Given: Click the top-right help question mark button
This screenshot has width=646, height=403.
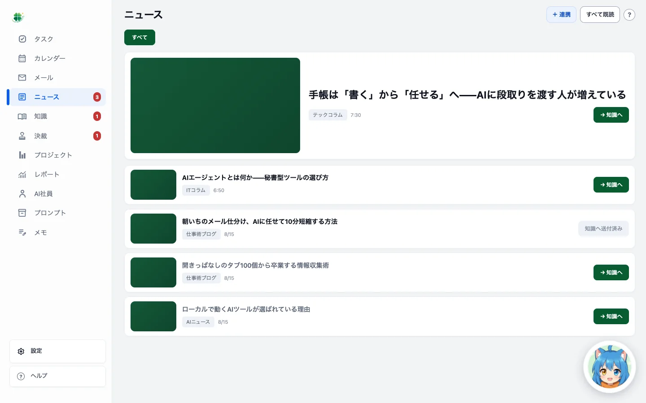Looking at the screenshot, I should 629,15.
